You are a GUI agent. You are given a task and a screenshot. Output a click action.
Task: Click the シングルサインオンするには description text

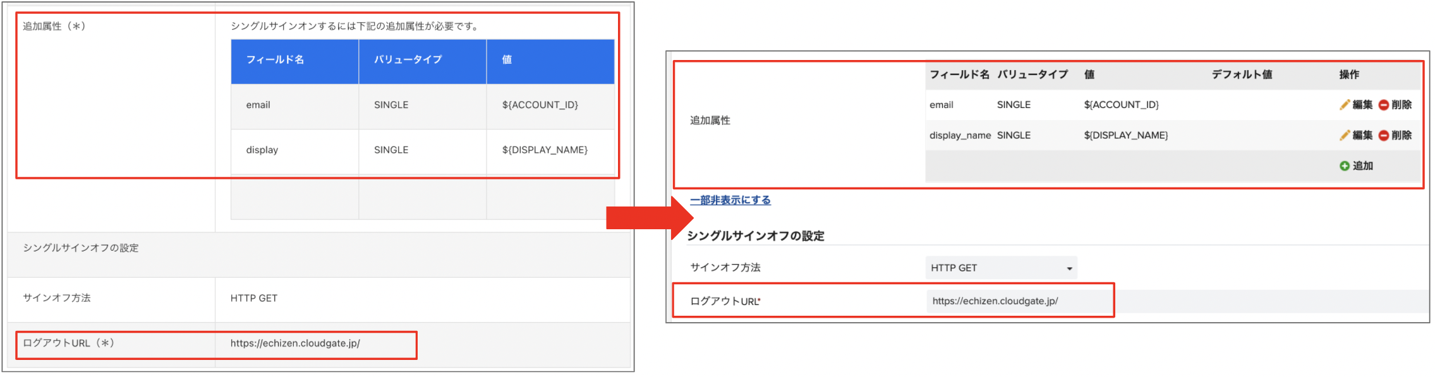point(355,26)
